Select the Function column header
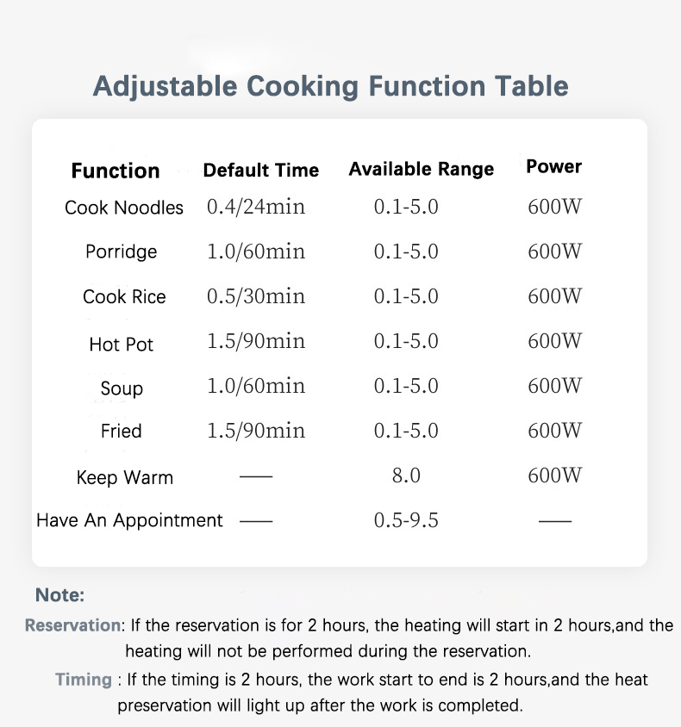The width and height of the screenshot is (681, 727). [x=116, y=171]
